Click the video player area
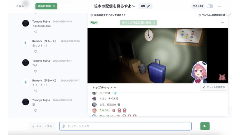Screen dimensions: 240x135 158,56
